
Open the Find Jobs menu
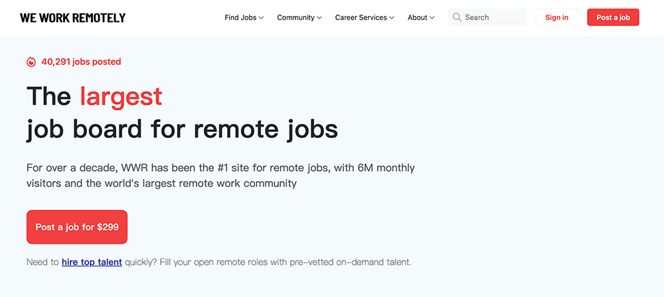(x=244, y=17)
